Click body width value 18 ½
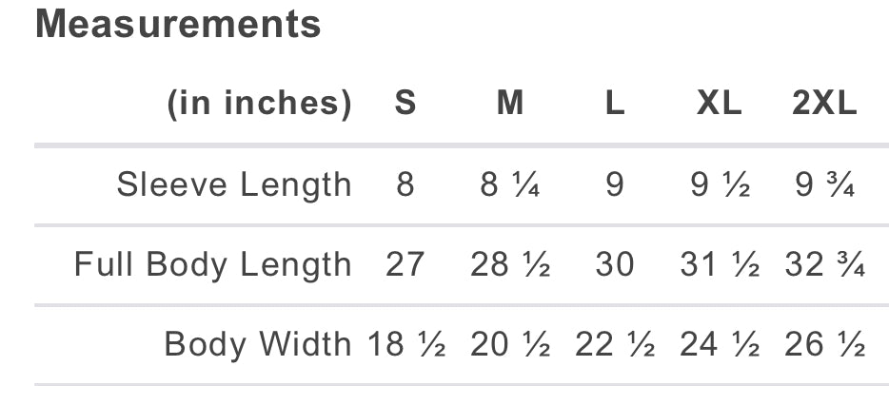889x405 pixels. tap(405, 344)
